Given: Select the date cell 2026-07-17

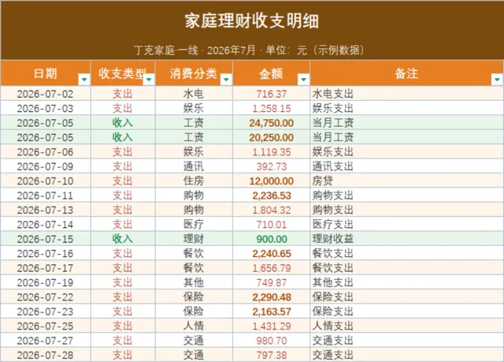Looking at the screenshot, I should point(46,267).
